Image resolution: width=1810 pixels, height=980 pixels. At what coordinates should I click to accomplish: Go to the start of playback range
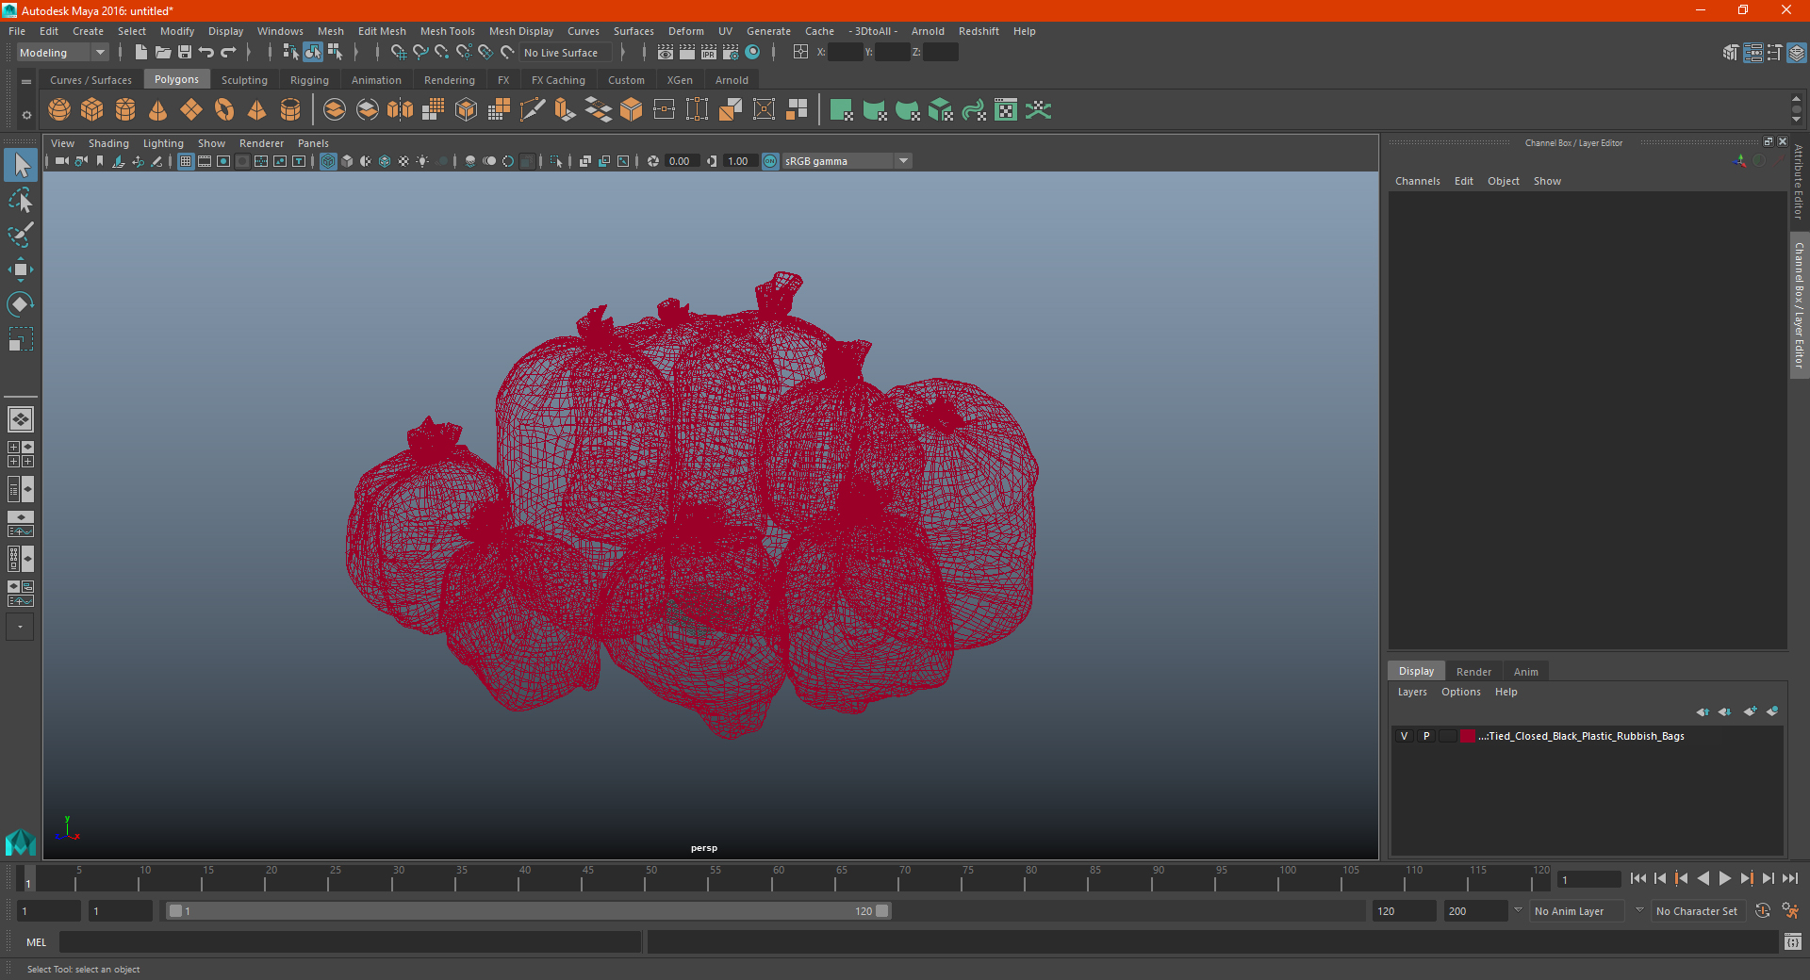click(1638, 878)
